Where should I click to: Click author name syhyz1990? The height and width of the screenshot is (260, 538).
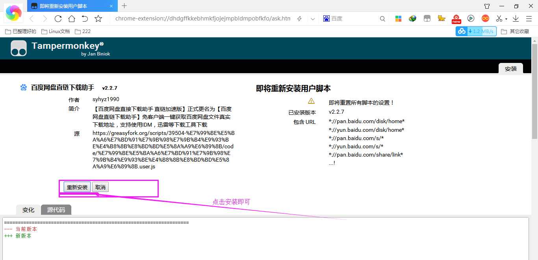click(106, 99)
